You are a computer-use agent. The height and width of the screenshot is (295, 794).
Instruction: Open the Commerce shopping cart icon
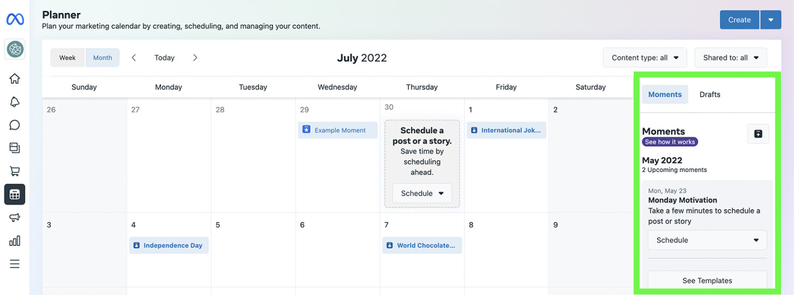click(x=14, y=171)
